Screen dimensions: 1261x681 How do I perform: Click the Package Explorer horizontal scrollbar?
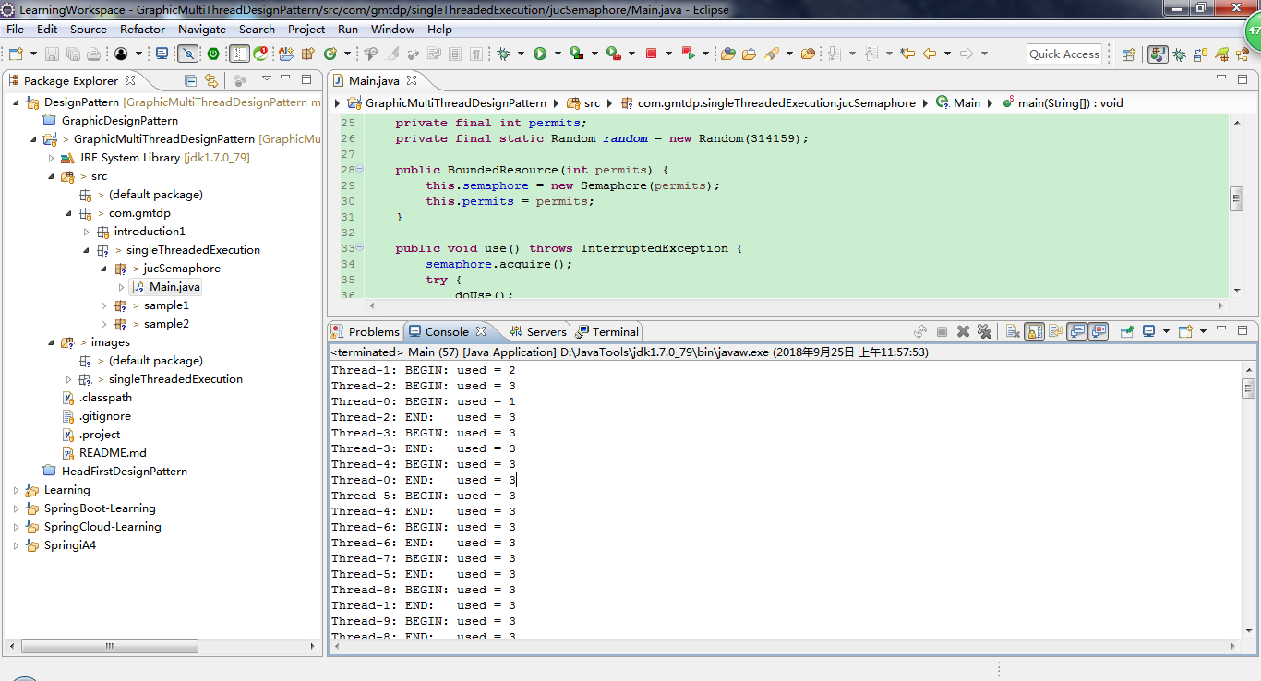click(x=109, y=646)
